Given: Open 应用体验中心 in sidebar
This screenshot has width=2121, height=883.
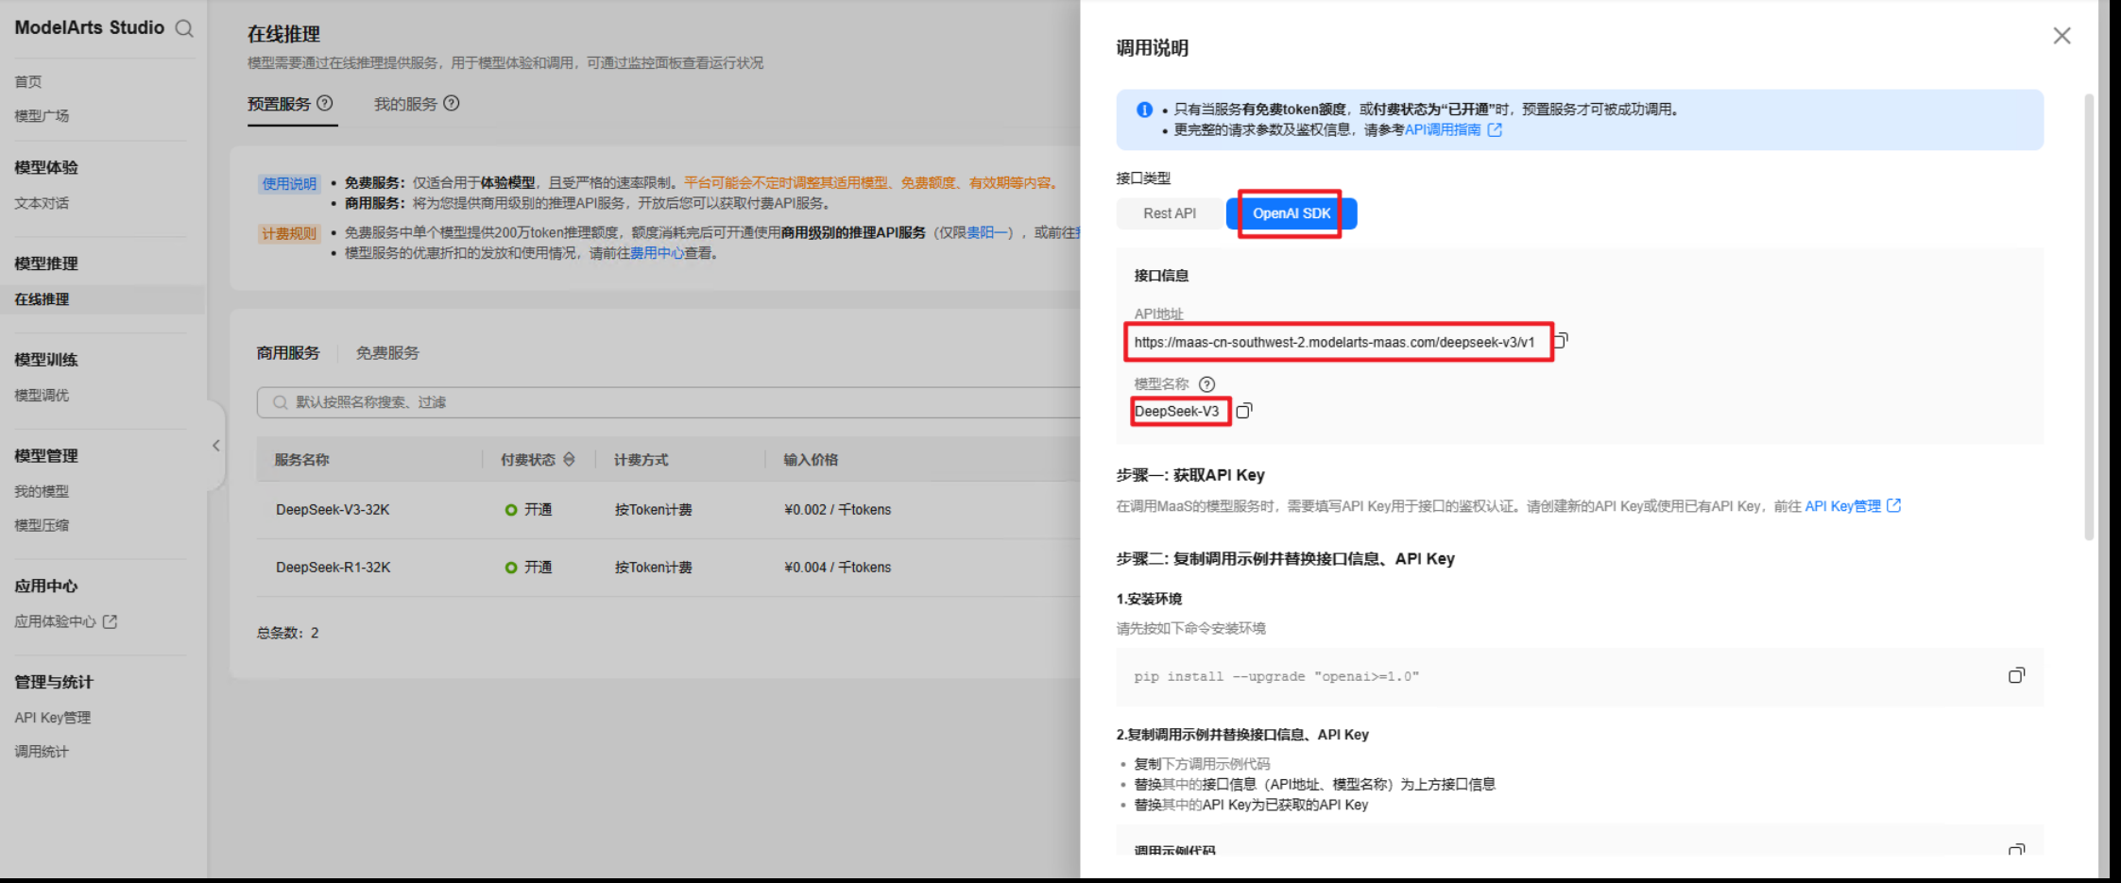Looking at the screenshot, I should pos(55,621).
